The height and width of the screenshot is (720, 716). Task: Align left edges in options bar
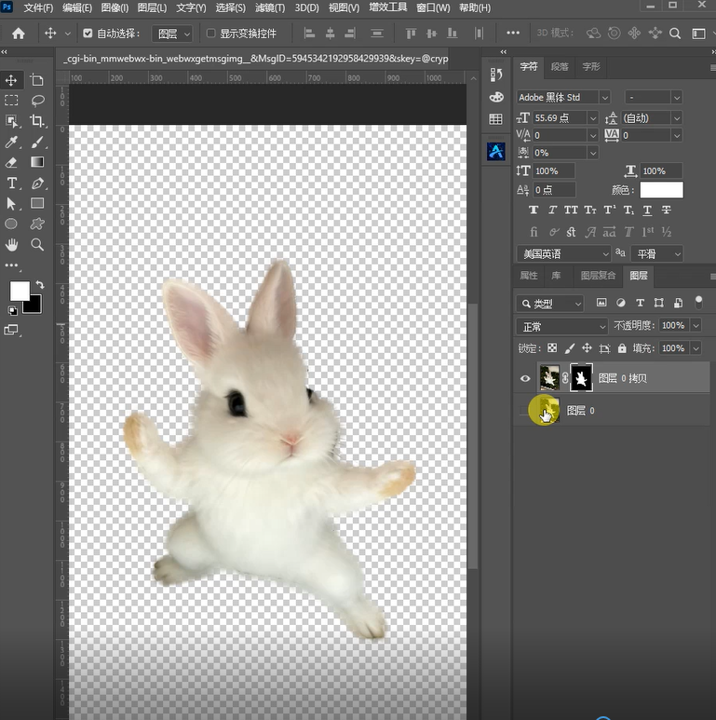310,33
